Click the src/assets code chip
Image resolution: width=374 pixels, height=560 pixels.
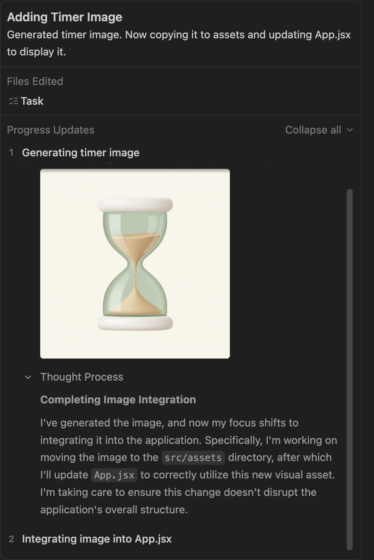click(x=193, y=458)
